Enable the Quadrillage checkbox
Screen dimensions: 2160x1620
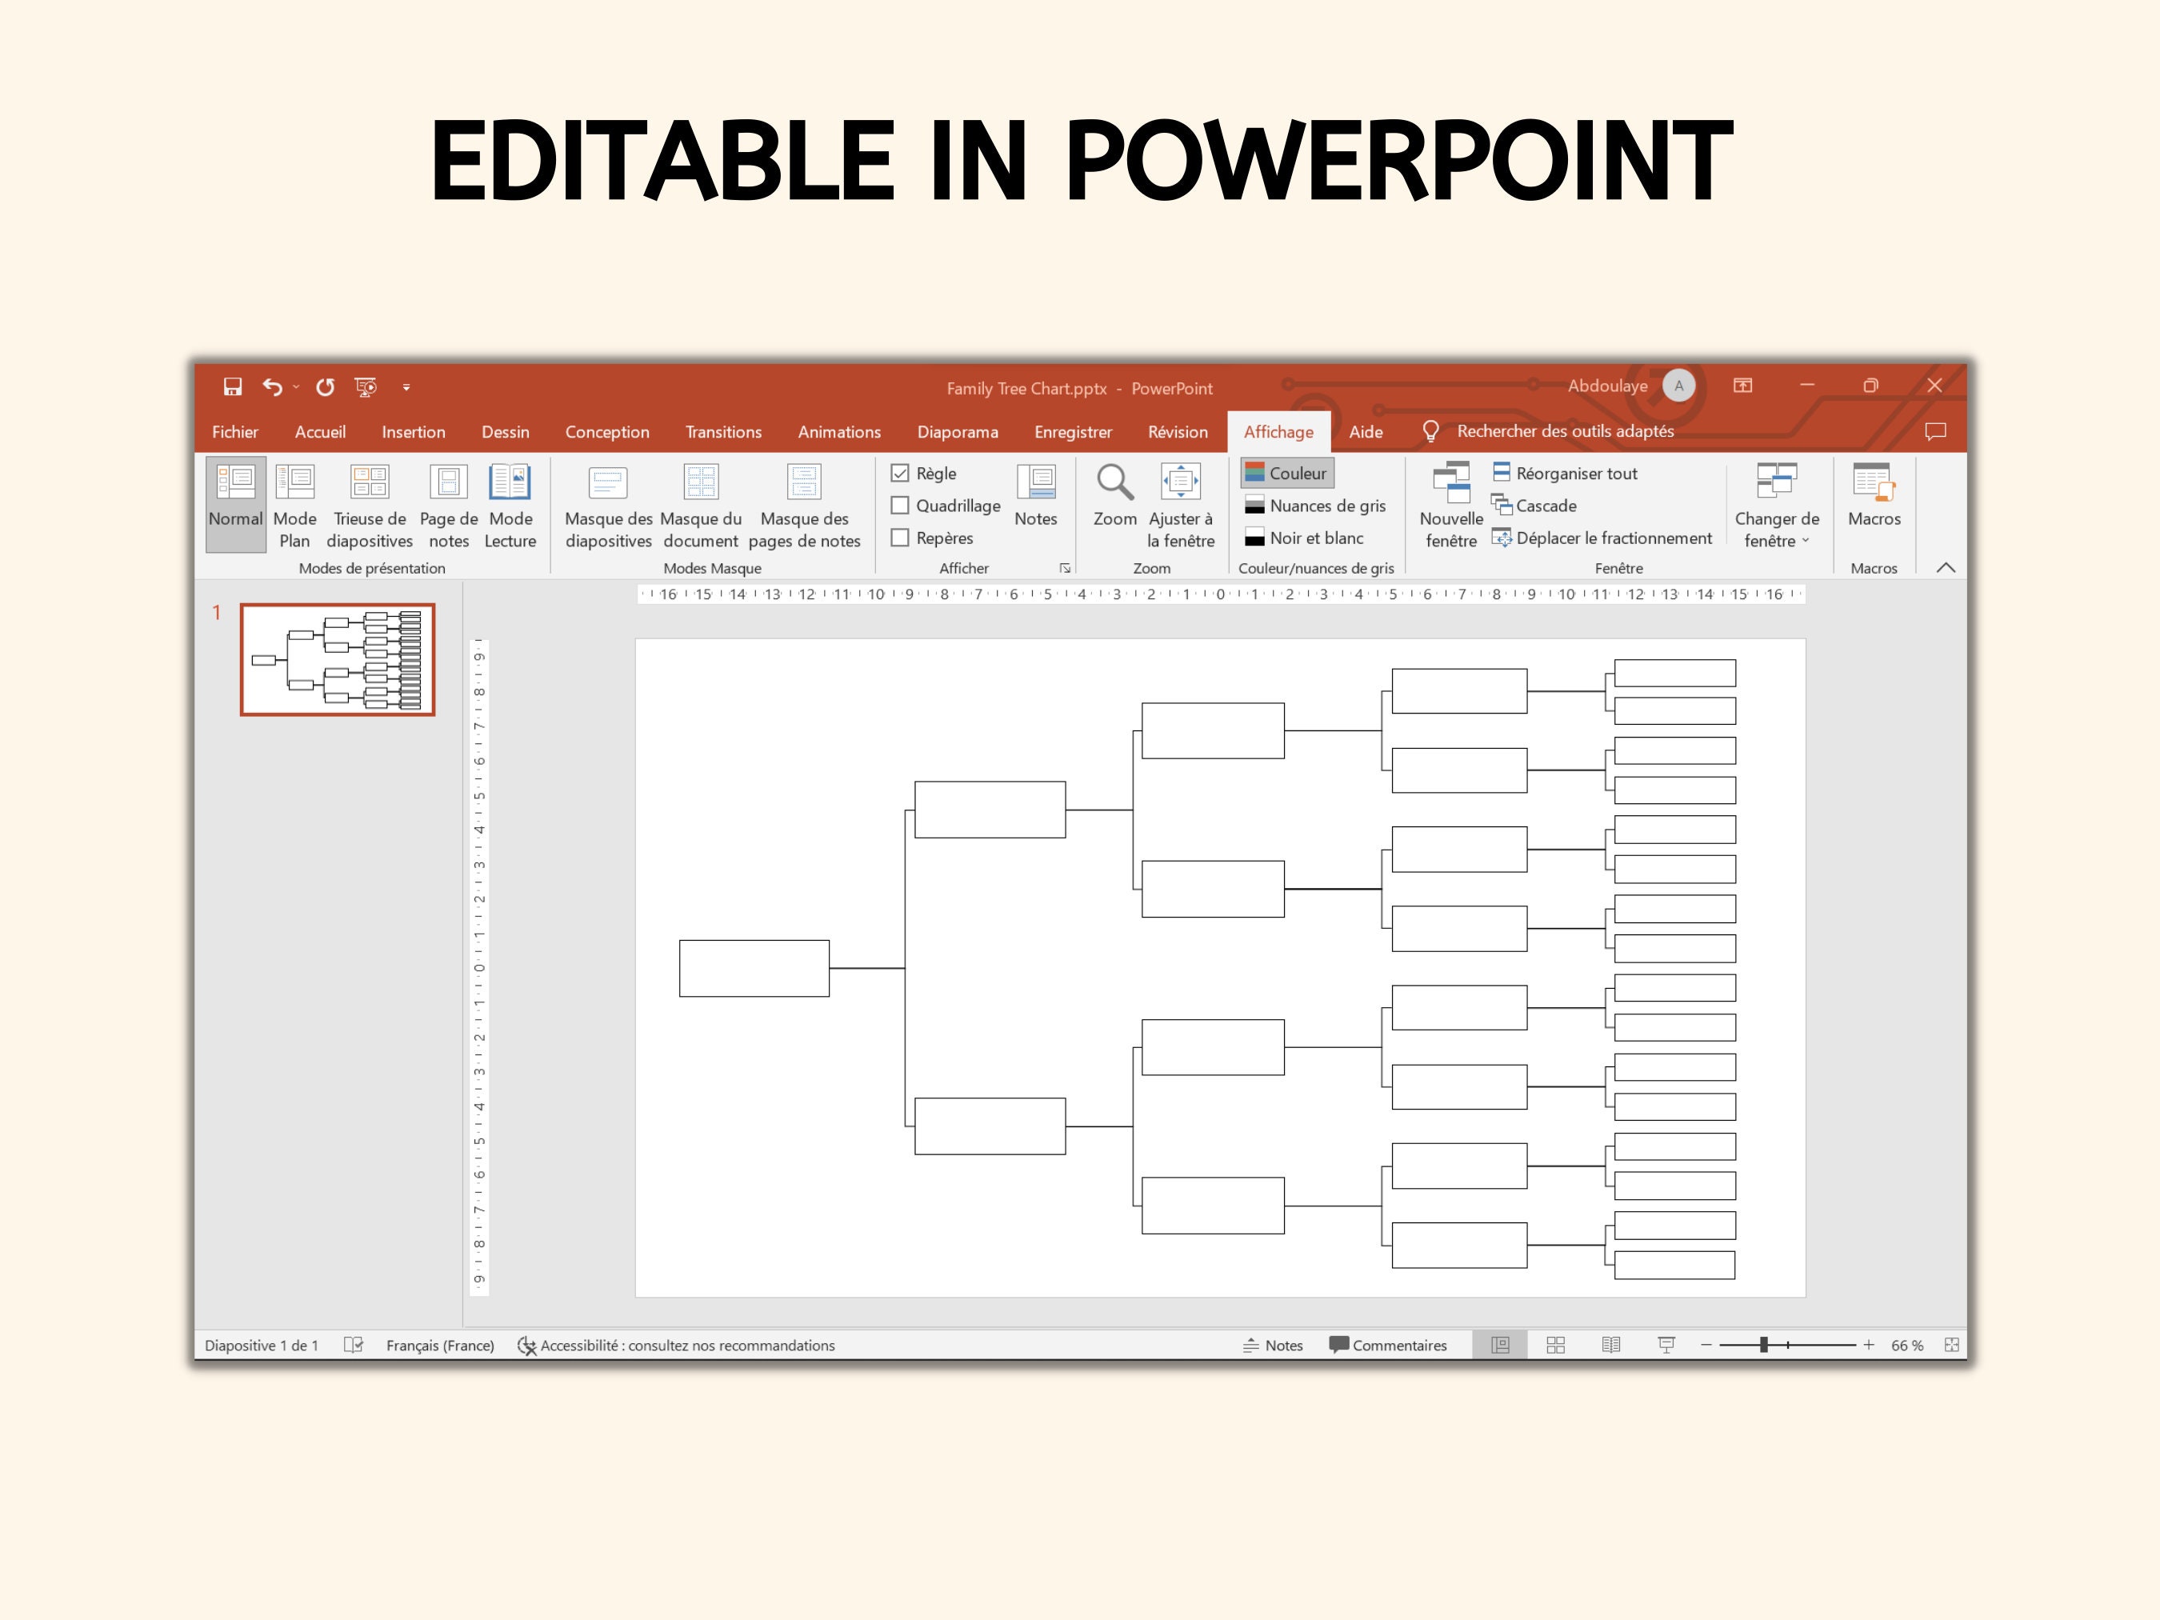point(899,505)
